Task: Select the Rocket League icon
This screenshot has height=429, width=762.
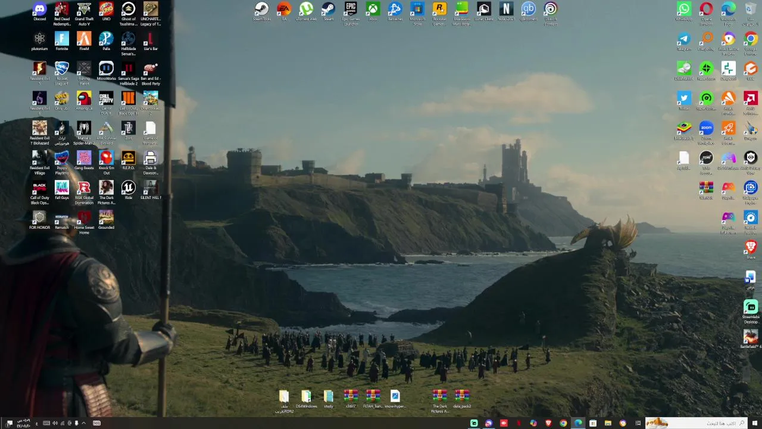Action: (62, 73)
